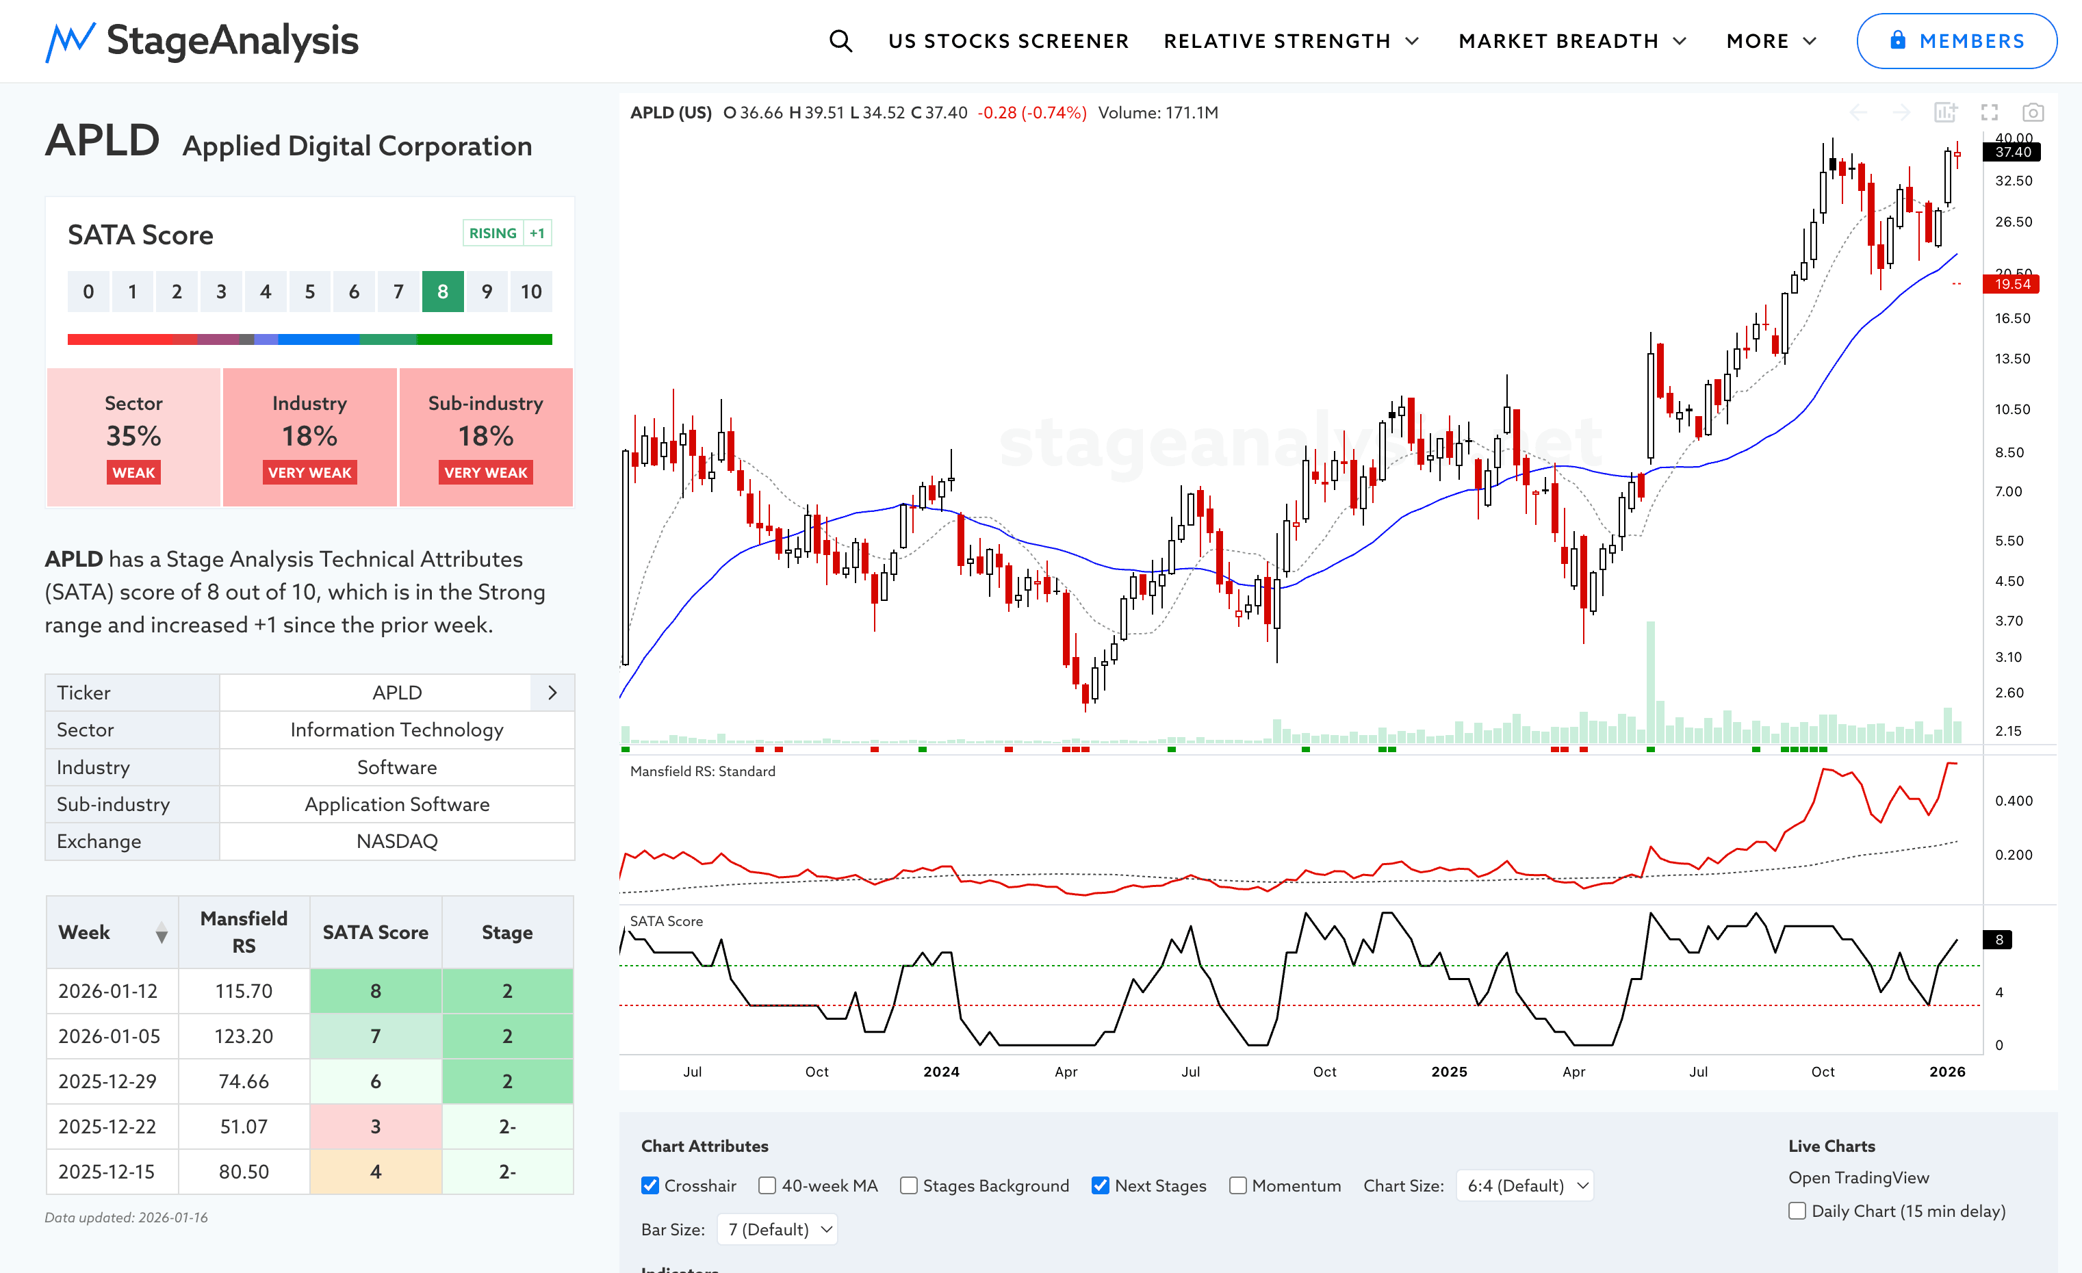This screenshot has width=2082, height=1273.
Task: Enable the Stages Background checkbox
Action: 908,1185
